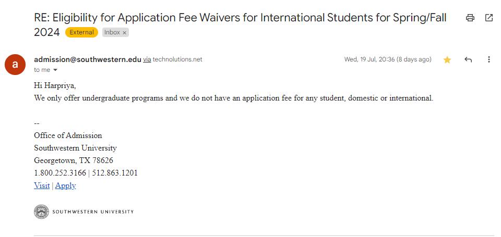
Task: Remove the Inbox label
Action: coord(125,32)
